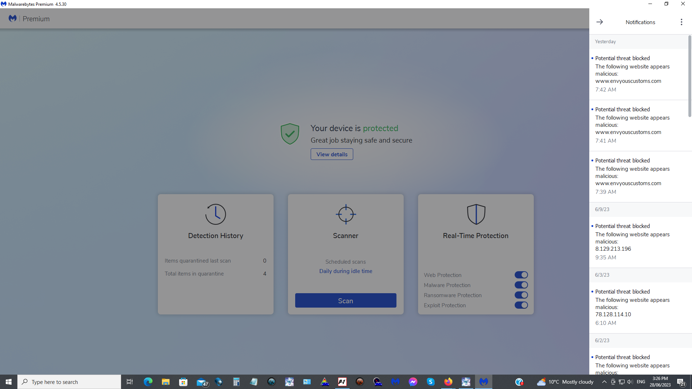
Task: Open the clock showing 3:26 PM
Action: 660,382
